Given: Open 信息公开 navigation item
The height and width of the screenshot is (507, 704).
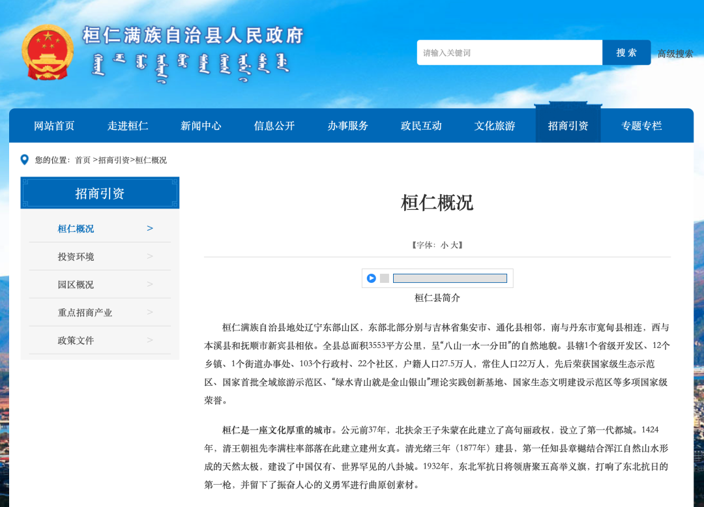Looking at the screenshot, I should 274,126.
